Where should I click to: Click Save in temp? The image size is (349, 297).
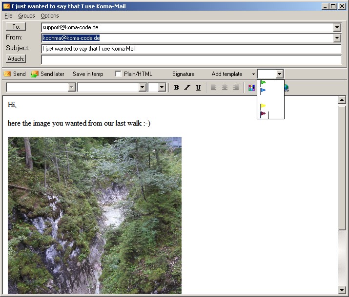(88, 74)
